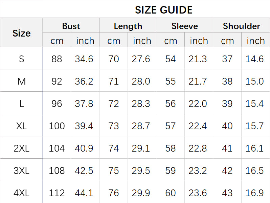Select the 58 cm sleeve cell
This screenshot has width=270, height=203.
(171, 148)
